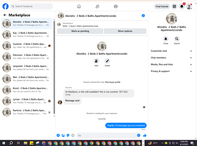Viewport: 197px width, 146px height.
Task: Mute this conversation with the bell icon
Action: tap(166, 39)
